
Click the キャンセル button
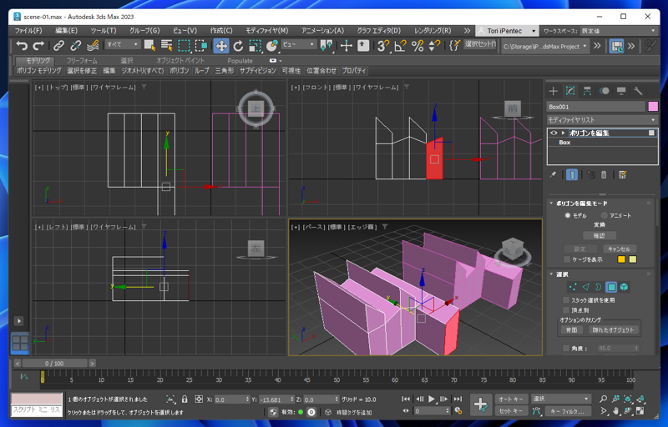point(620,249)
